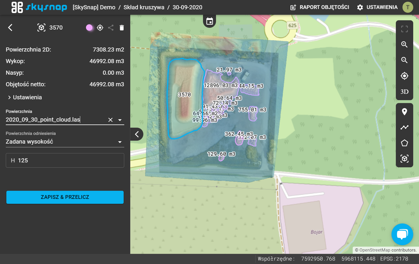Select the polygon area tool

[405, 143]
